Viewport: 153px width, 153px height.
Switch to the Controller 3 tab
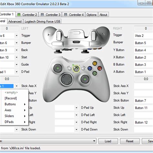click(x=50, y=15)
